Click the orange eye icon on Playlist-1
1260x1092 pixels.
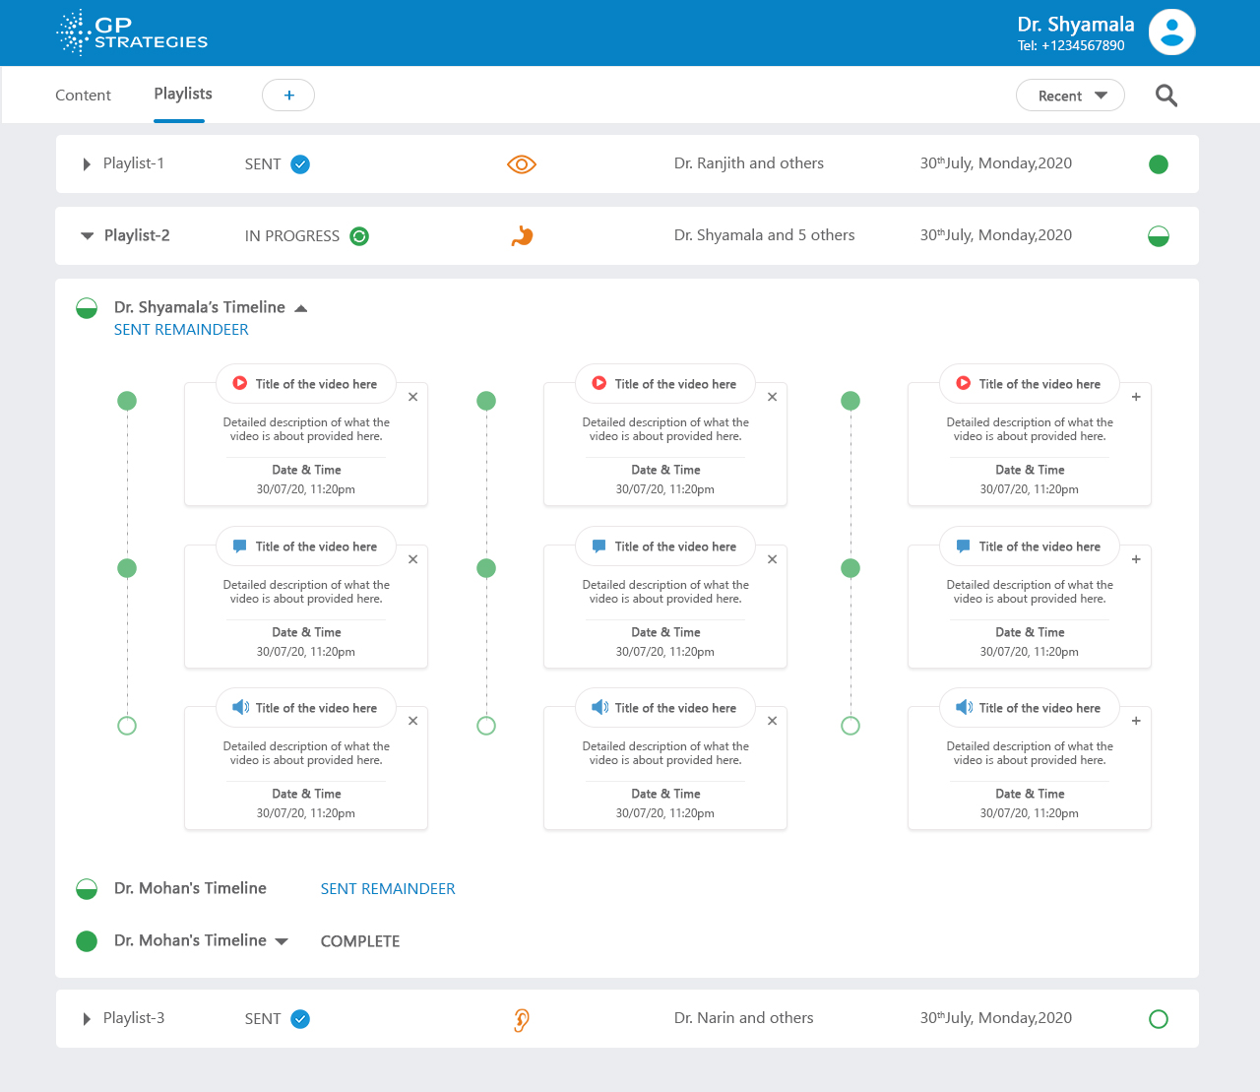pos(521,164)
